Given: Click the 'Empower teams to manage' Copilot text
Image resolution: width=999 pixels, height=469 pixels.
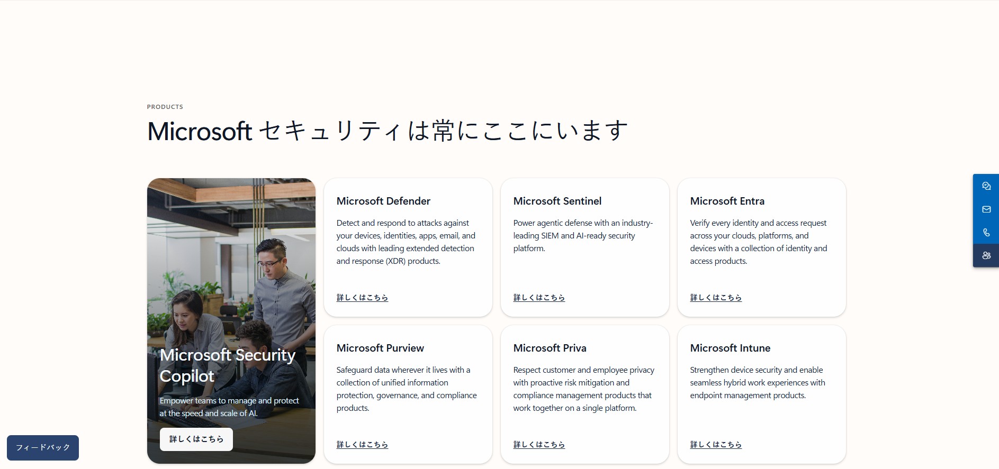Looking at the screenshot, I should point(229,407).
